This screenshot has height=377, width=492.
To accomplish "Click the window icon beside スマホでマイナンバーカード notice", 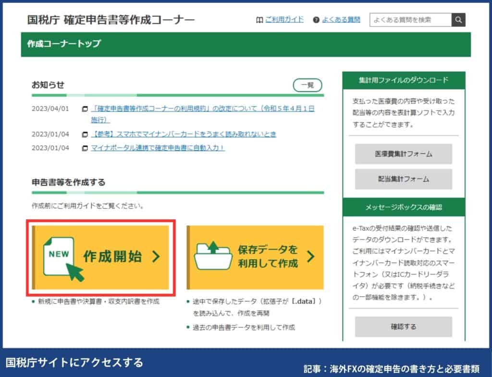I will tap(85, 135).
